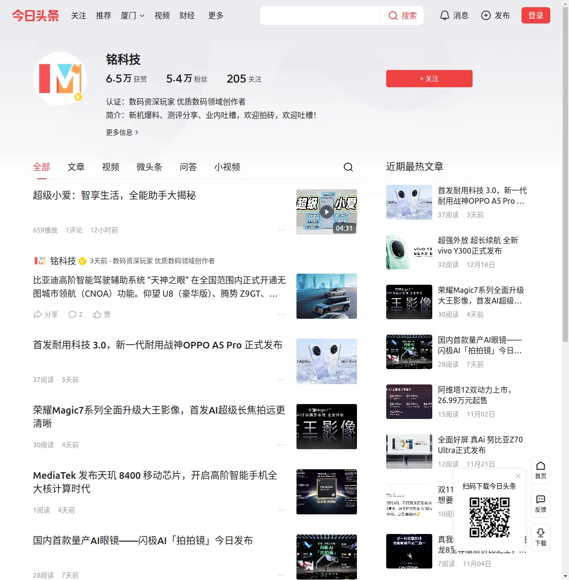This screenshot has height=580, width=569.
Task: View 5.4万 粉丝 followers count
Action: (187, 79)
